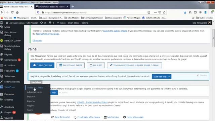Open Slideshows in the sidebar
215x121 pixels.
click(x=10, y=76)
